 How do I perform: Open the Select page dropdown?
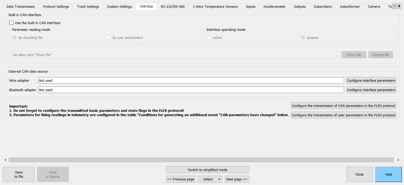click(210, 179)
